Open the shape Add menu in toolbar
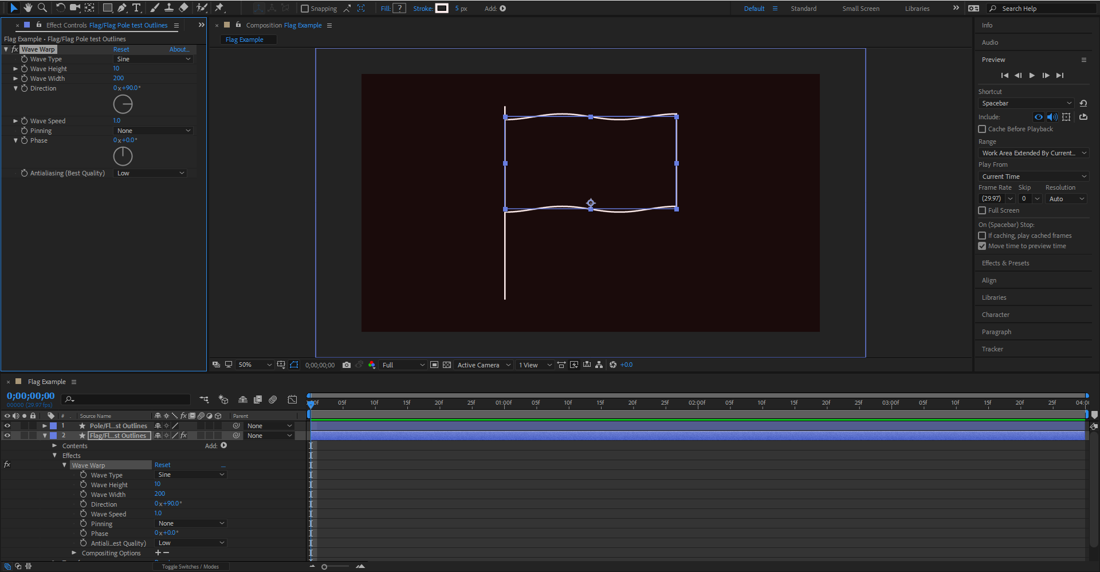 click(x=502, y=9)
